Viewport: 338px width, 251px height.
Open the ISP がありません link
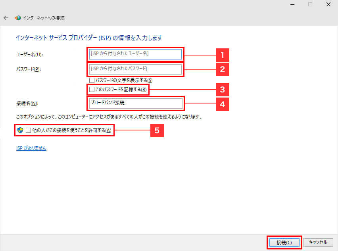(31, 148)
